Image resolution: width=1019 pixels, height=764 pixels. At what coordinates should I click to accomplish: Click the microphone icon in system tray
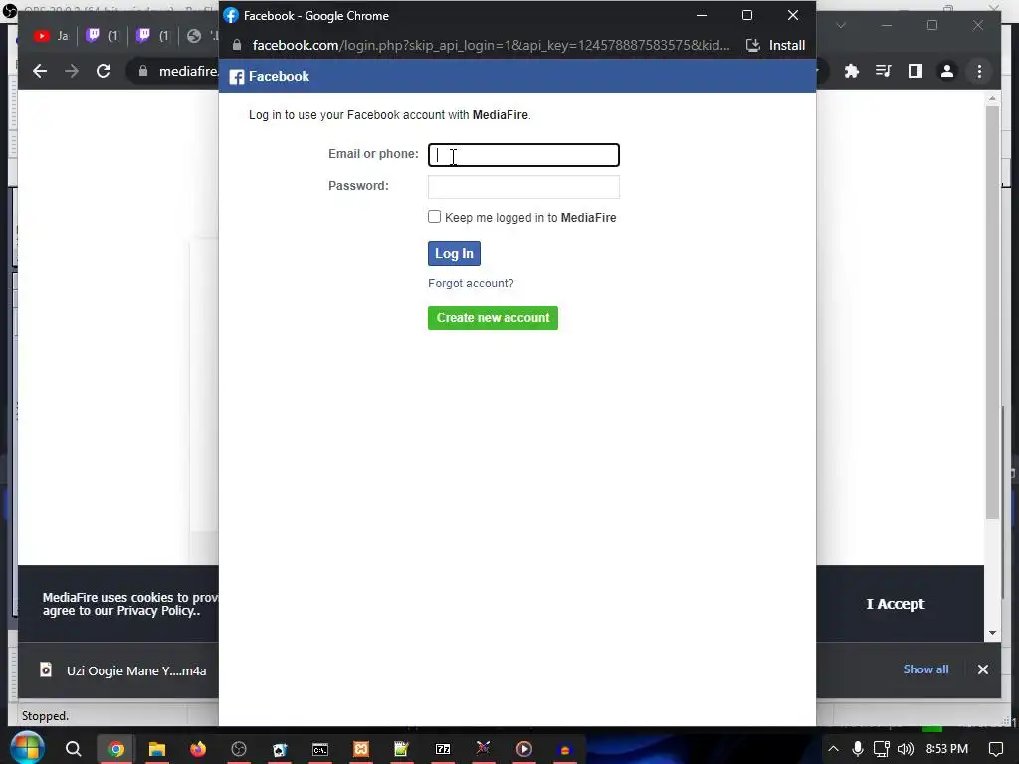858,749
